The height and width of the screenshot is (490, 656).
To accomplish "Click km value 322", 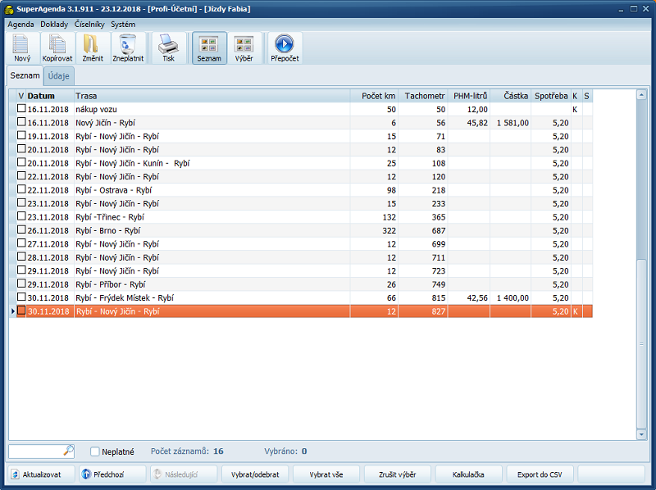I will 389,230.
